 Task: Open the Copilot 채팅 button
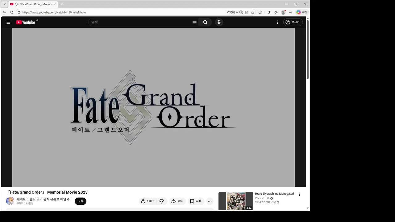point(301,12)
